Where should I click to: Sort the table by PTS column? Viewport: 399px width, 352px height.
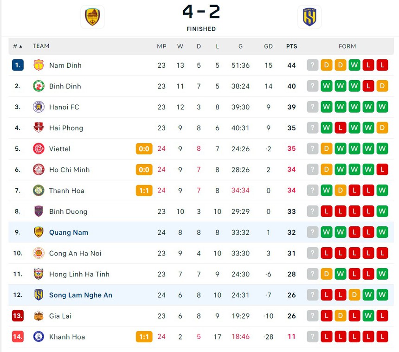click(291, 46)
